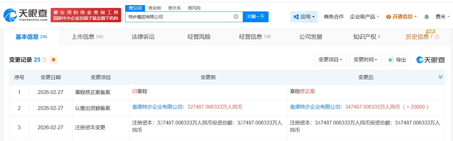Expand the 变更项目 filter dropdown
453x141 pixels.
point(330,60)
